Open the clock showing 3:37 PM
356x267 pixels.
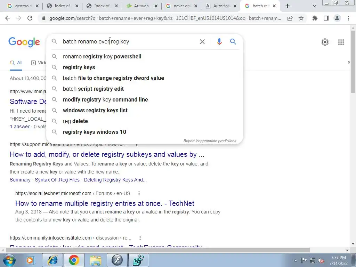coord(338,260)
